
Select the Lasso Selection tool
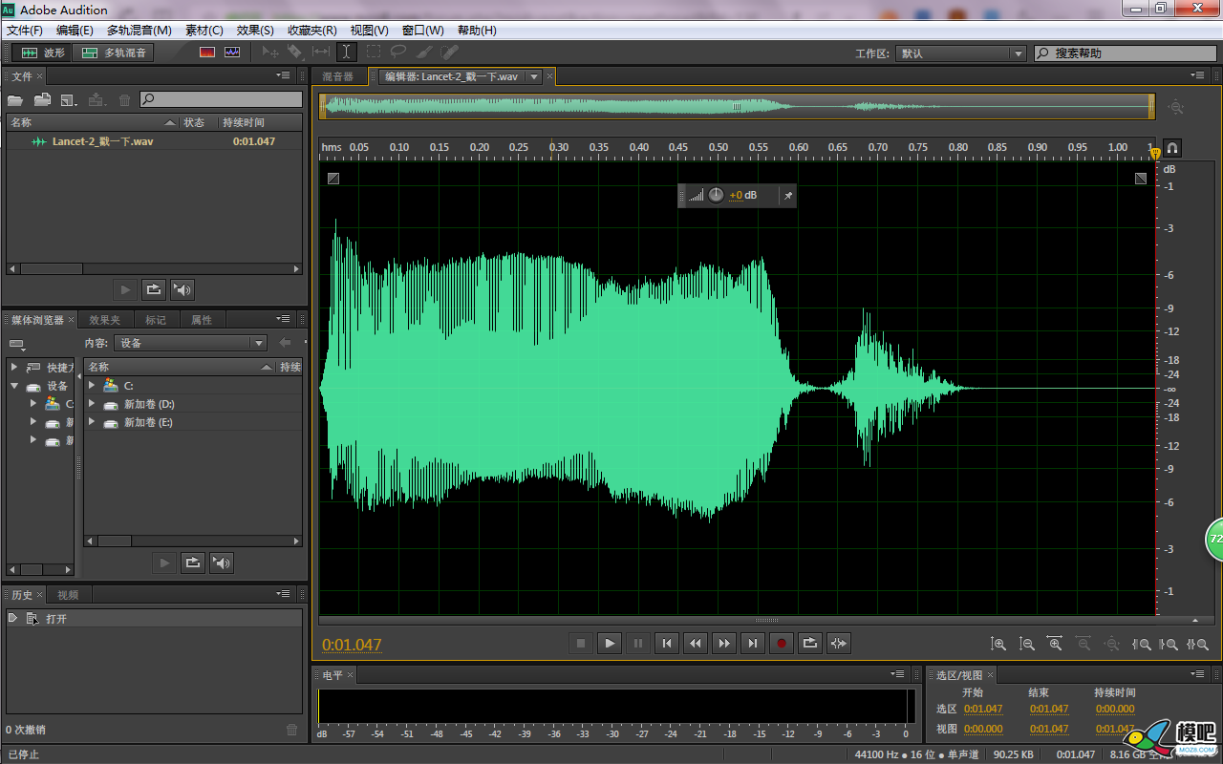tap(398, 53)
